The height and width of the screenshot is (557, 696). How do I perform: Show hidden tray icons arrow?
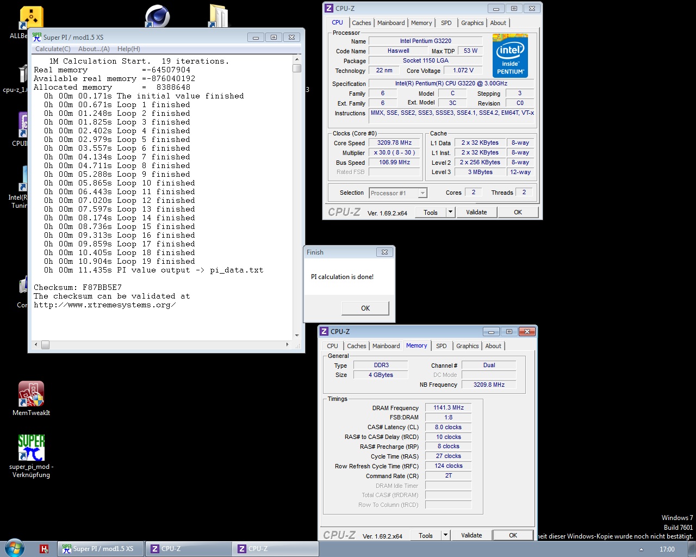pos(641,549)
